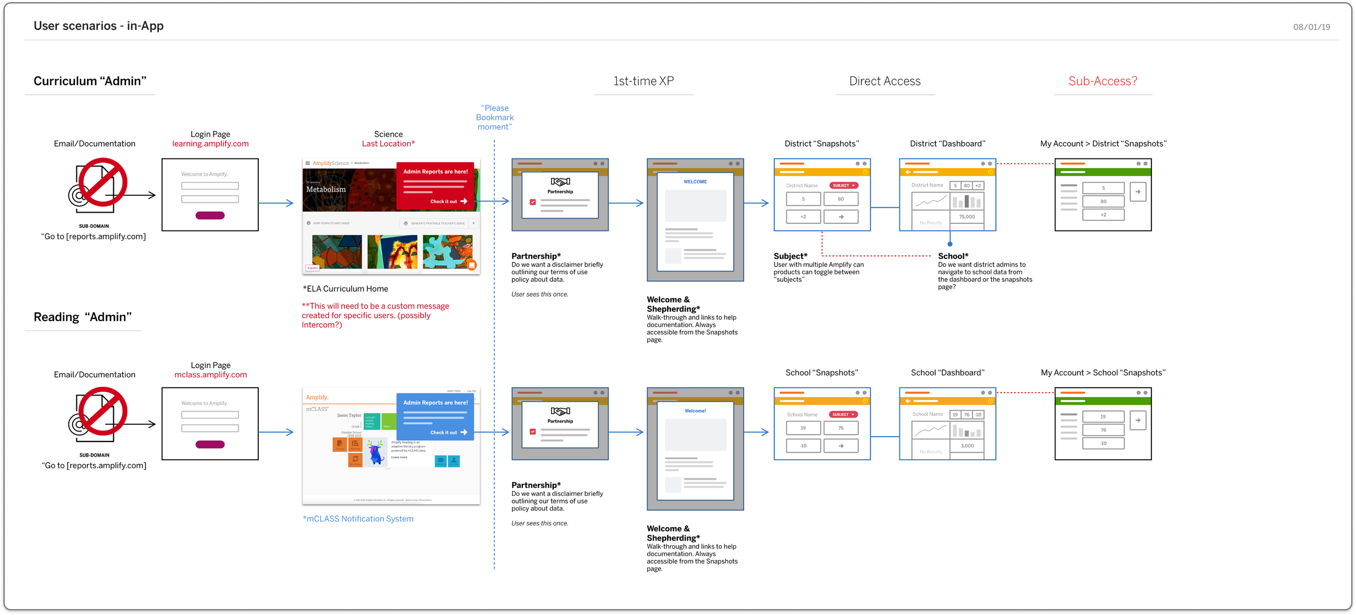The width and height of the screenshot is (1356, 615).
Task: Click the help icon in School Snapshots header
Action: [865, 401]
